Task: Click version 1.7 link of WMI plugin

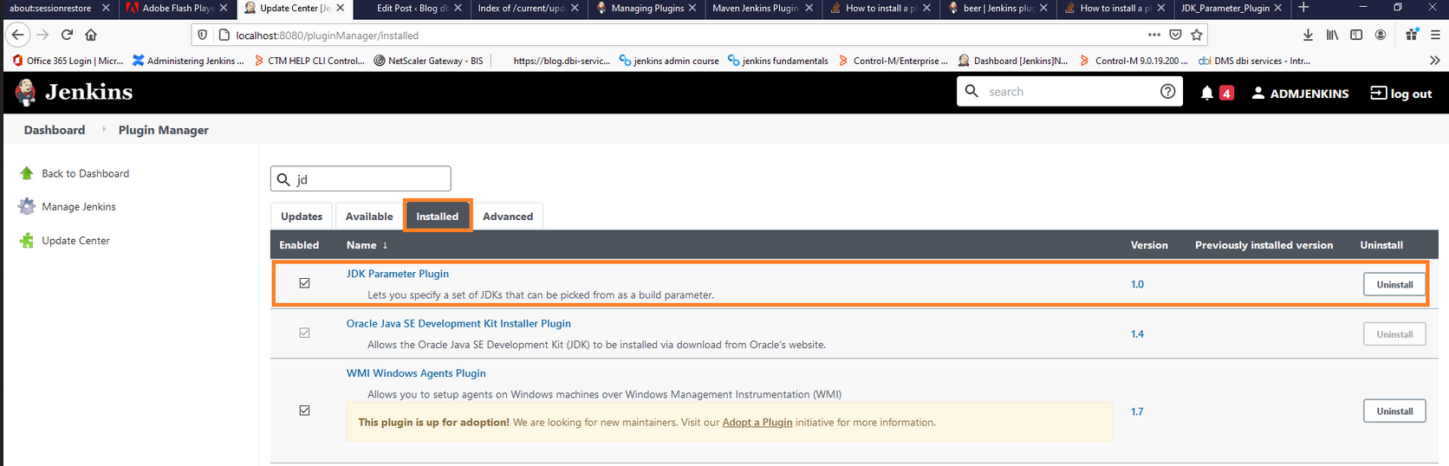Action: point(1137,411)
